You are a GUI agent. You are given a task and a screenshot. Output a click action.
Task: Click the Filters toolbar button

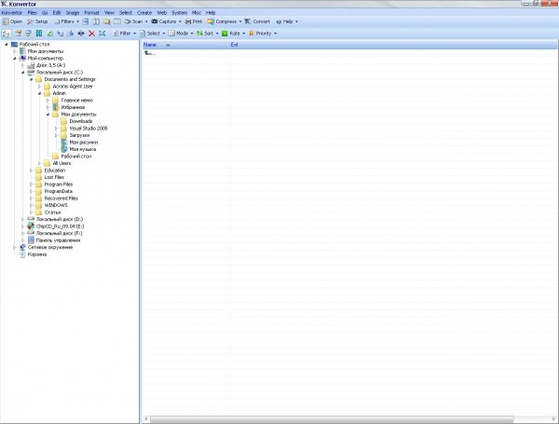tap(64, 21)
